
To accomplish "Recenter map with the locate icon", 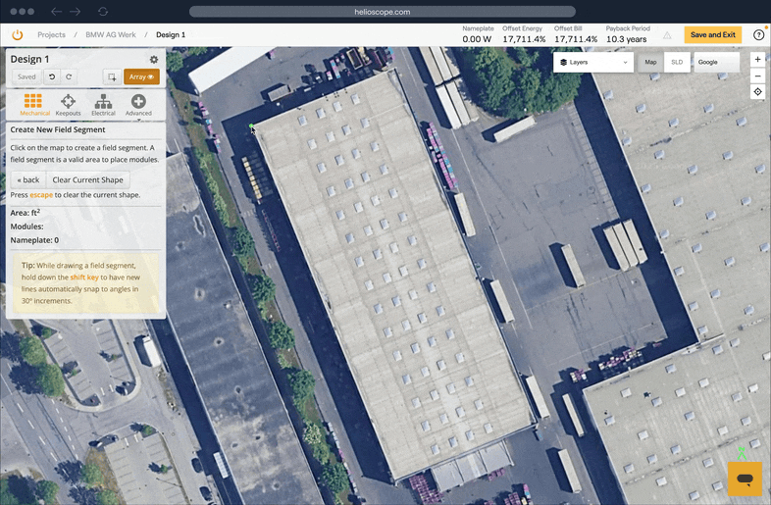I will coord(757,91).
